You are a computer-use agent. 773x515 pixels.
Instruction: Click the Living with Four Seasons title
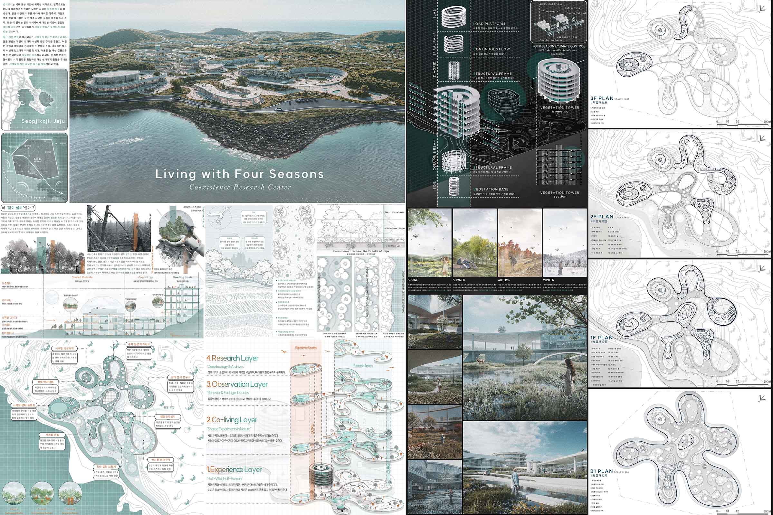[x=239, y=174]
